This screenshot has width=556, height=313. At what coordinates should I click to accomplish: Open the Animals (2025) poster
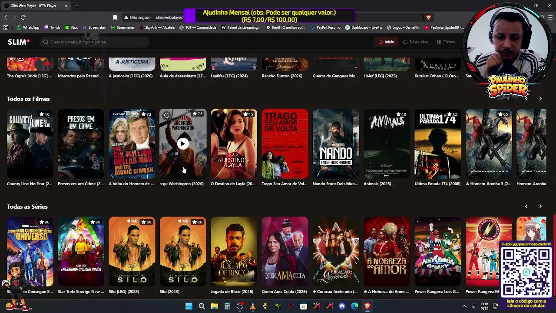tap(387, 144)
